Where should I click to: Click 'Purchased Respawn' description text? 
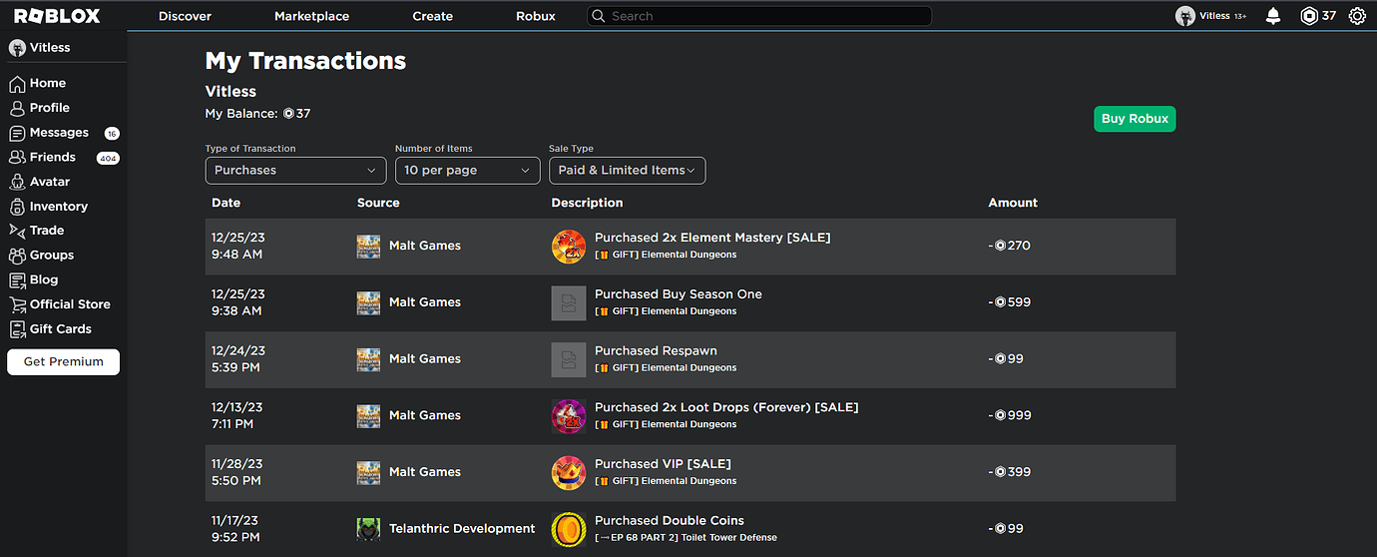(656, 351)
